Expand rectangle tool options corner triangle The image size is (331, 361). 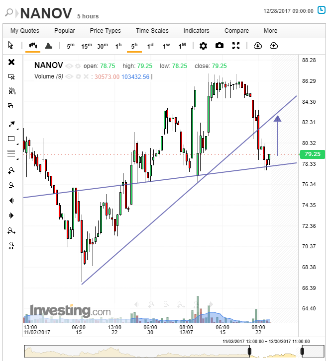[x=17, y=144]
